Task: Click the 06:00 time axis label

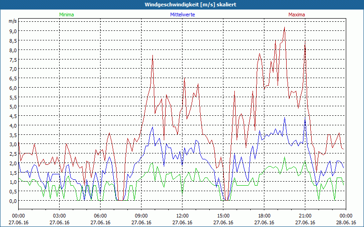Action: point(100,216)
